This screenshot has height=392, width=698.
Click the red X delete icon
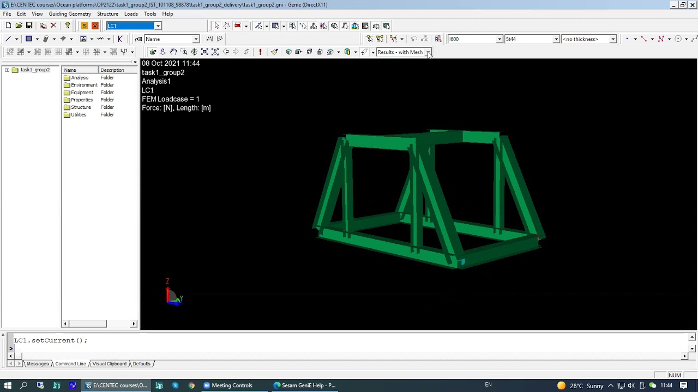pyautogui.click(x=53, y=26)
